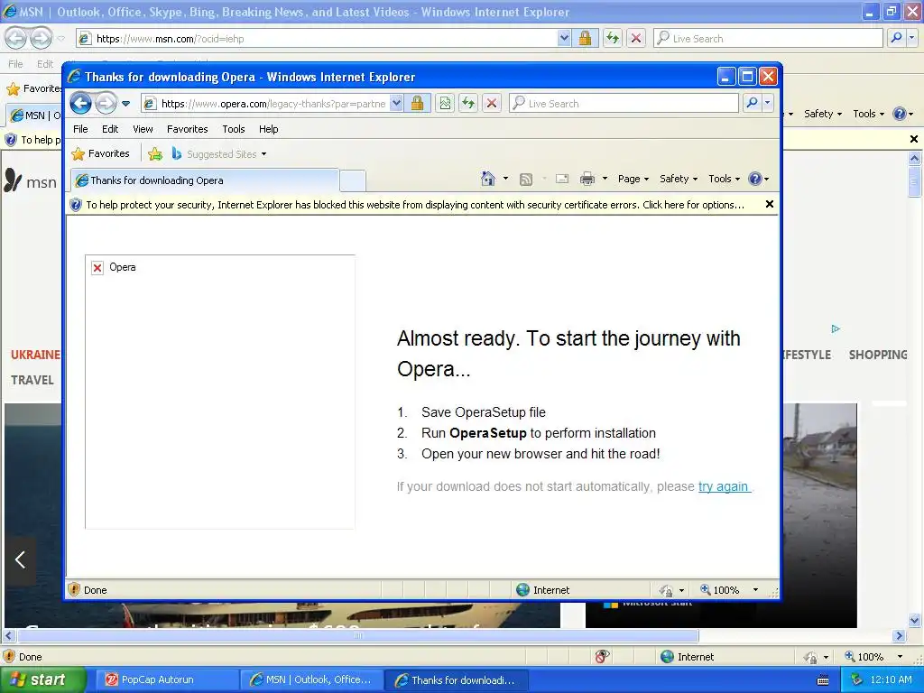Open Page menu in Opera window
Image resolution: width=924 pixels, height=693 pixels.
(x=633, y=179)
